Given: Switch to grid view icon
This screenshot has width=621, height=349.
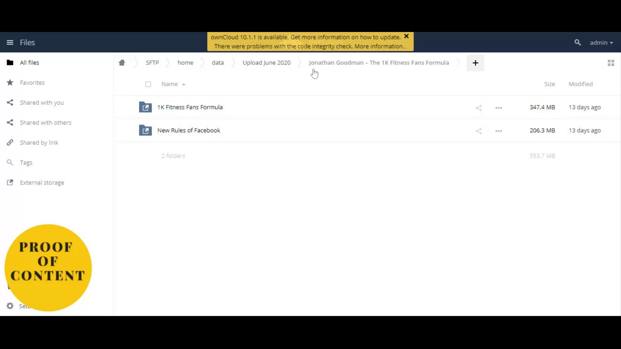Looking at the screenshot, I should click(x=611, y=63).
